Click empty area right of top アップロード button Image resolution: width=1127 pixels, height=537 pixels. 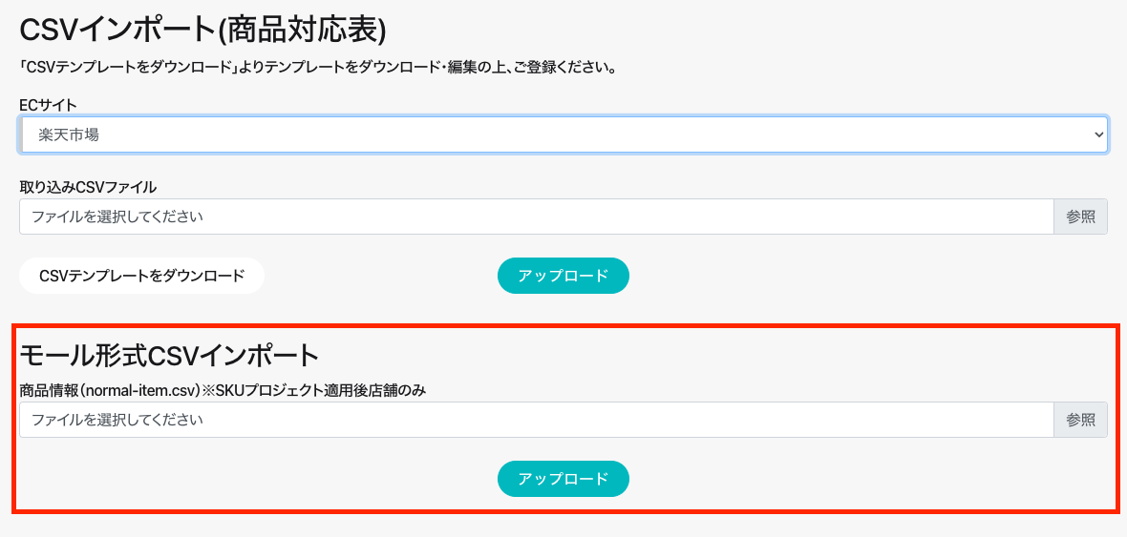tap(860, 276)
